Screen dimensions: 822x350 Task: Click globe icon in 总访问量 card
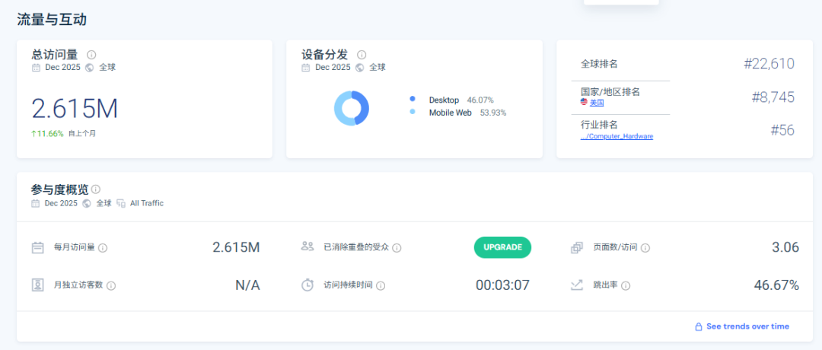89,68
